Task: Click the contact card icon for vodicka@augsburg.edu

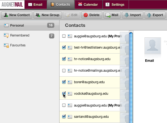Action: pyautogui.click(x=70, y=94)
